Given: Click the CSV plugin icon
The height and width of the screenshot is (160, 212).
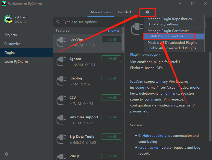Looking at the screenshot, I should tap(61, 100).
